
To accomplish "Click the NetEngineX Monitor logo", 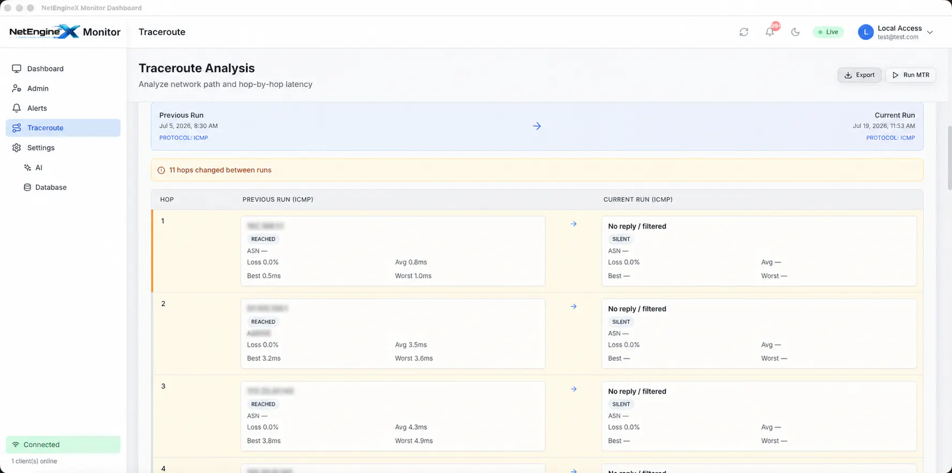I will (x=65, y=32).
